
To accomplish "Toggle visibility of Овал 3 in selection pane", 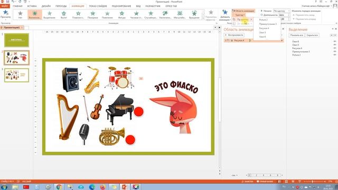I will click(334, 45).
